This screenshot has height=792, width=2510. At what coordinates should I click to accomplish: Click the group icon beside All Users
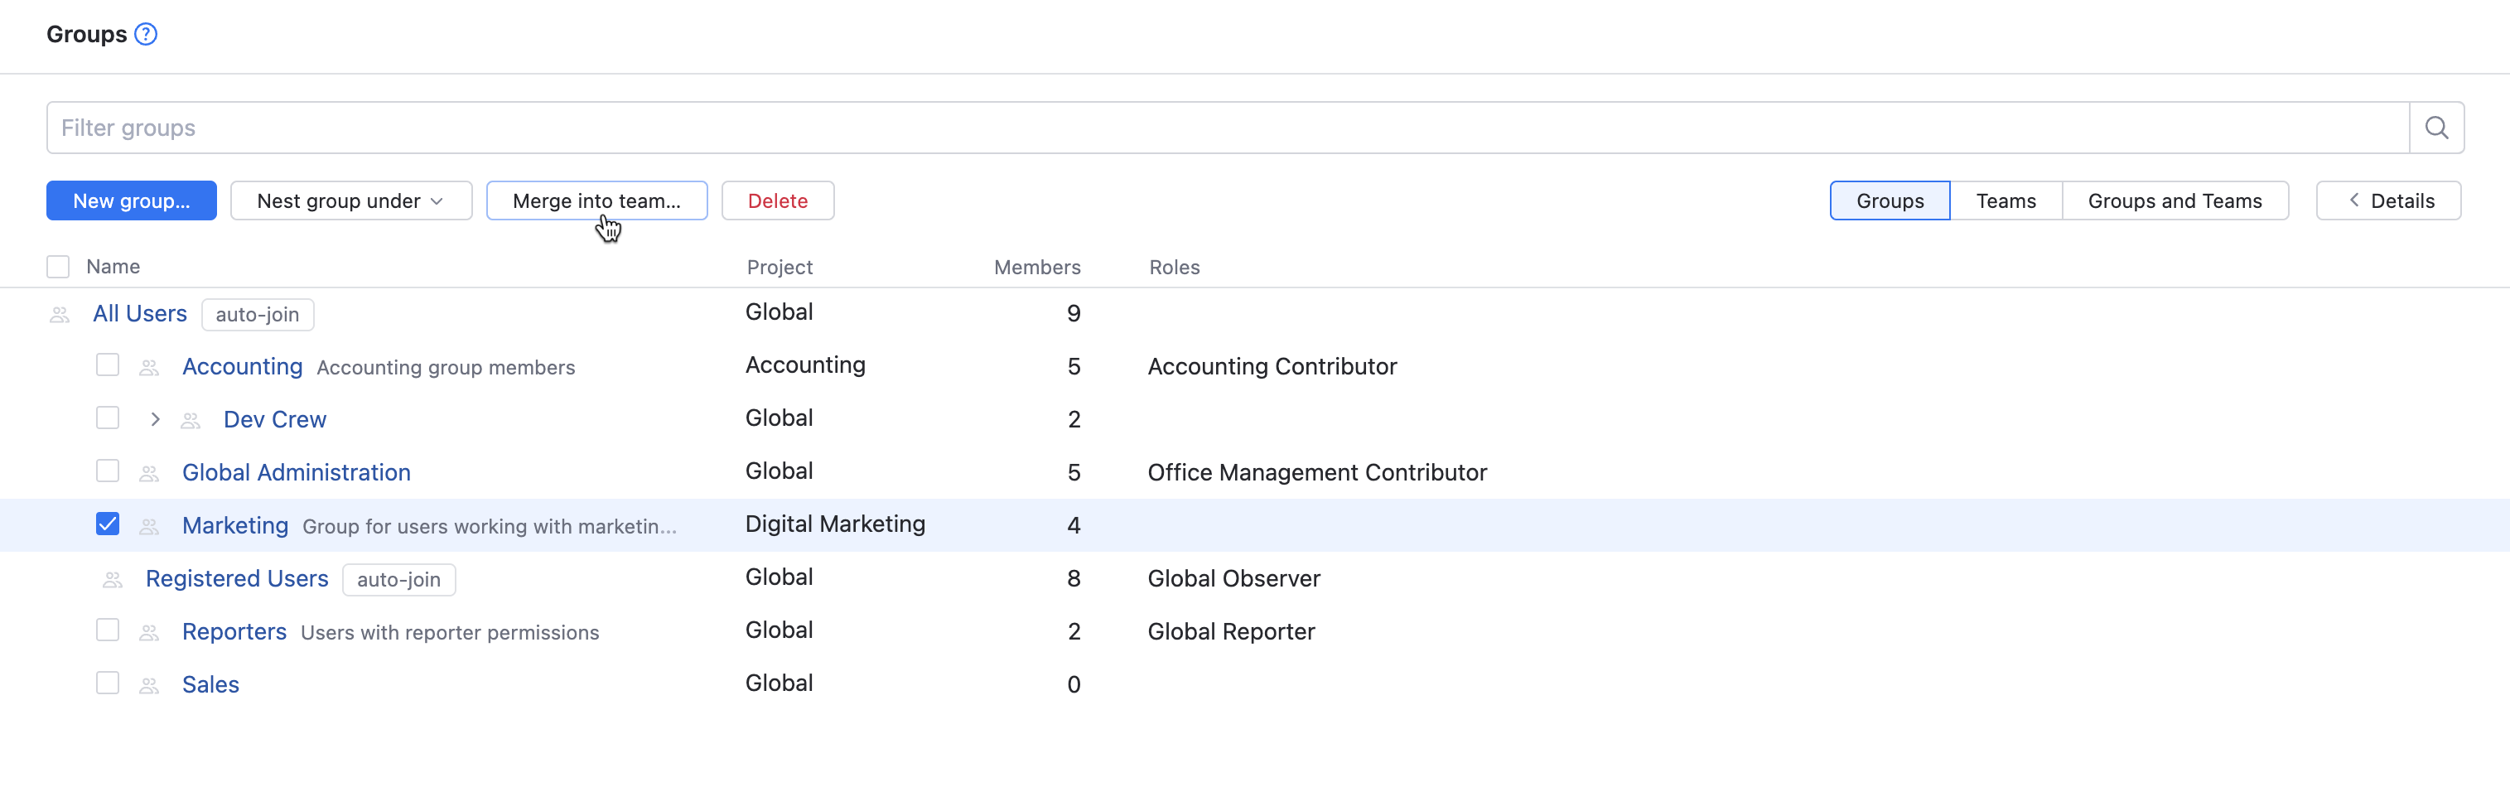click(60, 315)
